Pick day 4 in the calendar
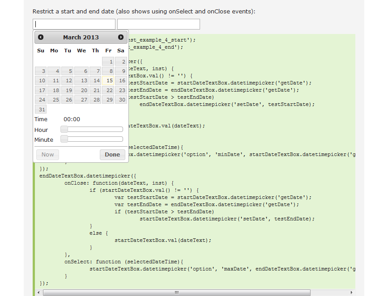Viewport: 371px width, 296px height. pyautogui.click(x=54, y=71)
